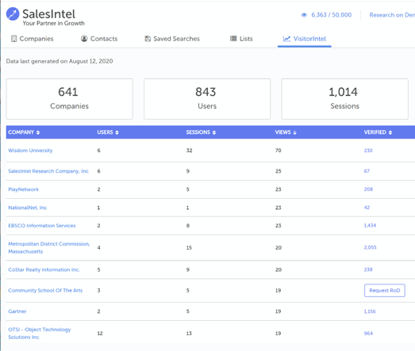Image resolution: width=415 pixels, height=351 pixels.
Task: Click the Saved Searches floppy disk icon
Action: (x=148, y=39)
